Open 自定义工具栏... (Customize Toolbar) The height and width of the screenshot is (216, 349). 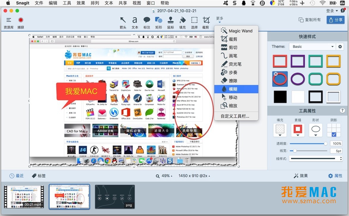click(236, 116)
